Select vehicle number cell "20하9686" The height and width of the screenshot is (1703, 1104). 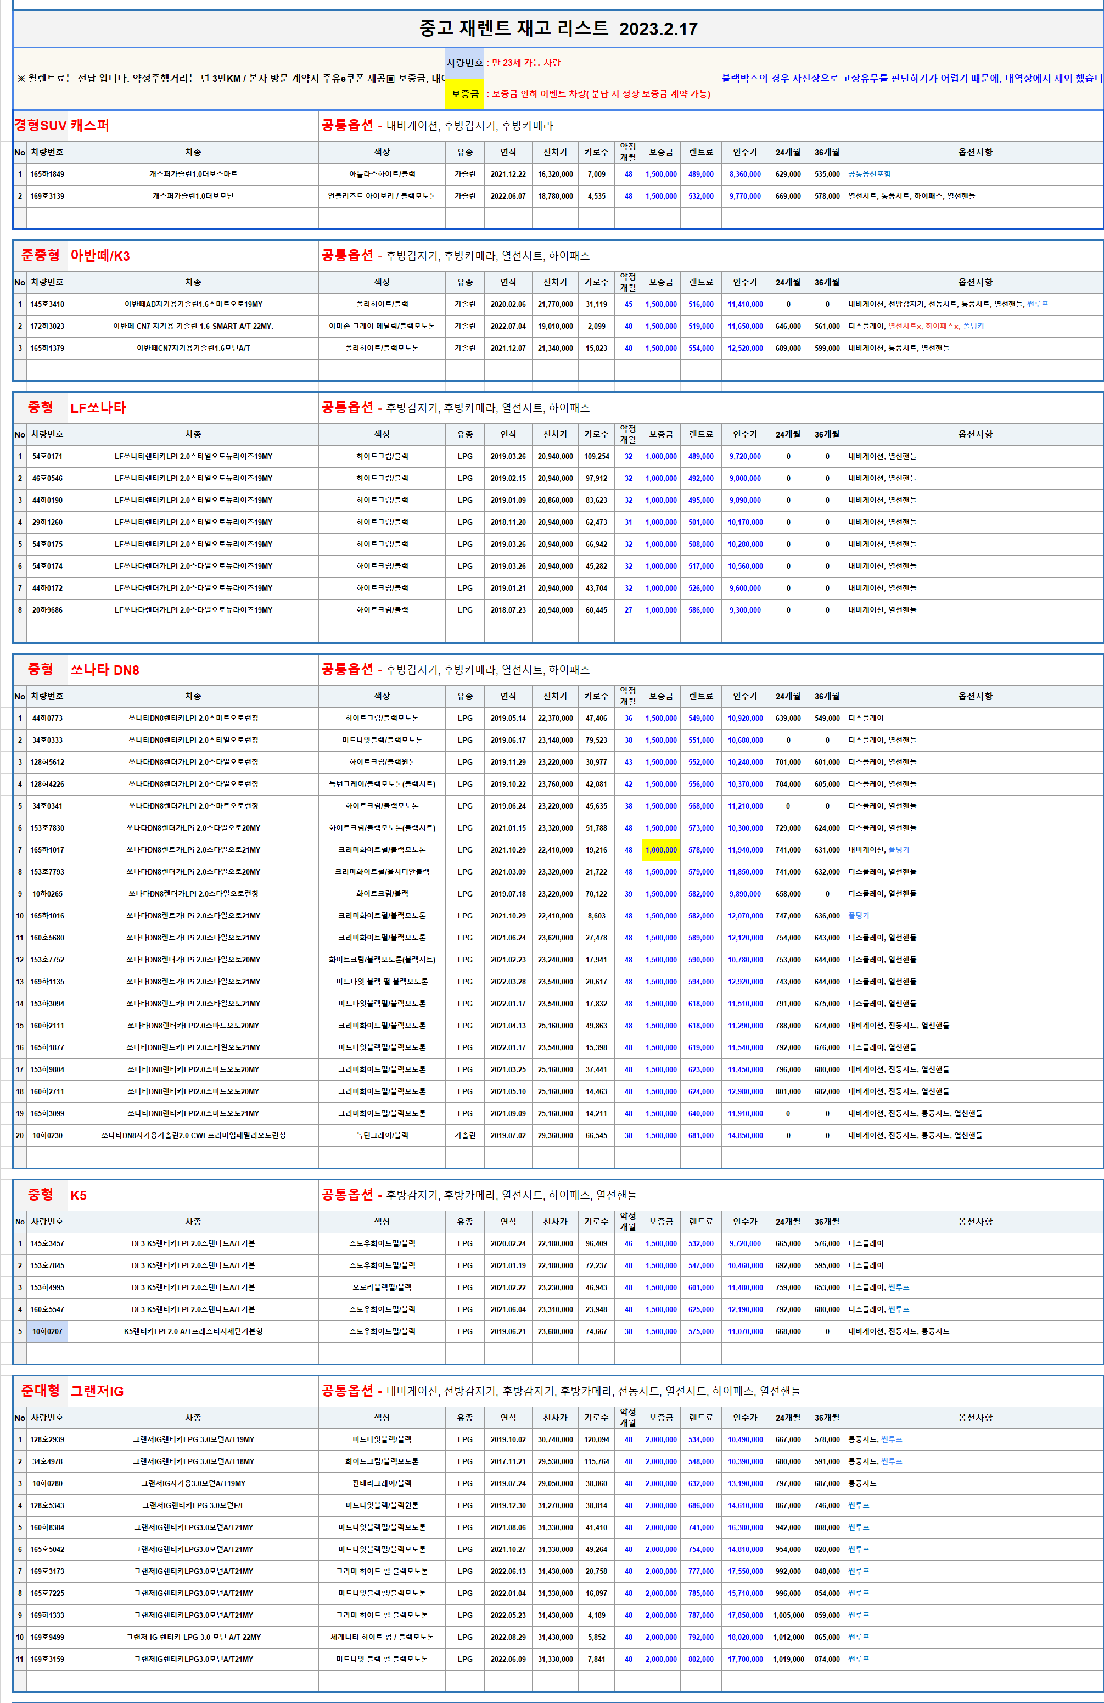[47, 610]
